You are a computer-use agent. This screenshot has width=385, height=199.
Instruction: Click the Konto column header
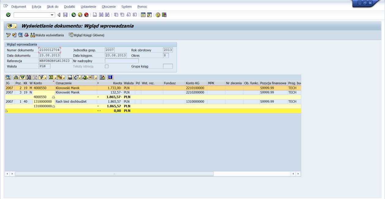(43, 83)
